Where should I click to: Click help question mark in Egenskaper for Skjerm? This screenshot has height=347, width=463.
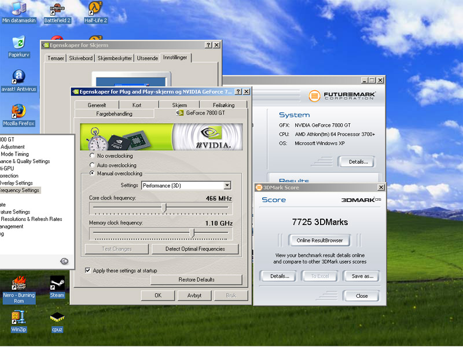click(208, 45)
